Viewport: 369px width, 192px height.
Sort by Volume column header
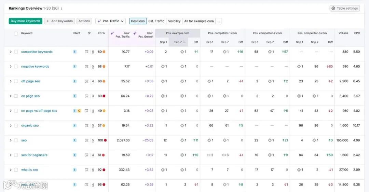tap(343, 33)
